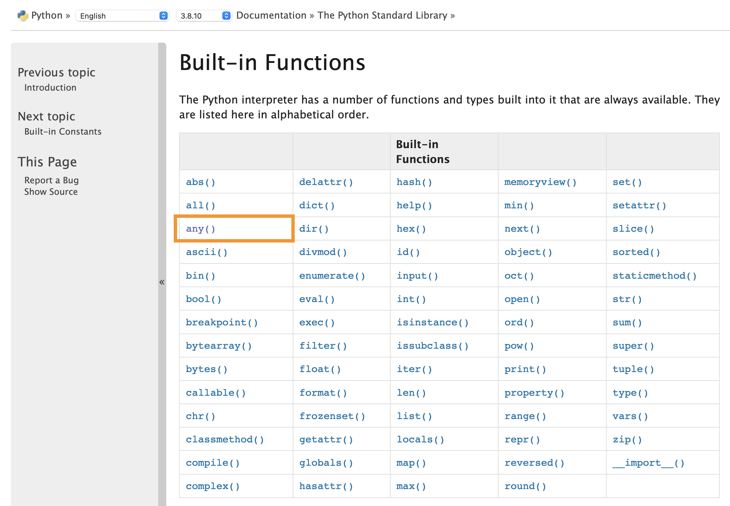730x506 pixels.
Task: Open the issubclass() function link
Action: pos(433,346)
